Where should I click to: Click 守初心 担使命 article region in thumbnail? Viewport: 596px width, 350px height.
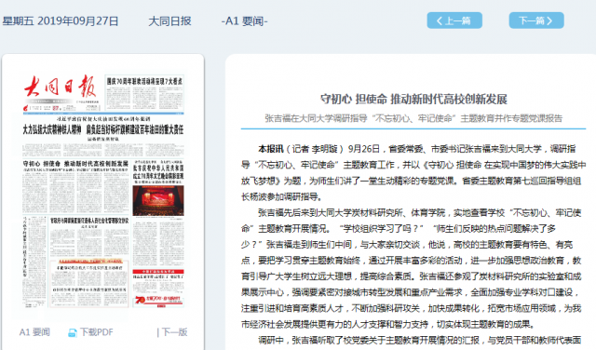click(x=75, y=187)
